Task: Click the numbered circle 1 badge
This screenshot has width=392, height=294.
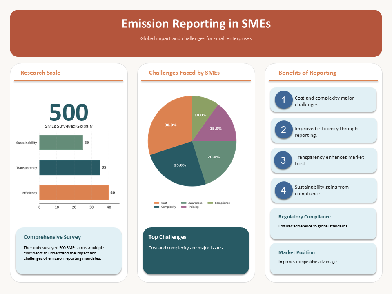Action: 283,100
